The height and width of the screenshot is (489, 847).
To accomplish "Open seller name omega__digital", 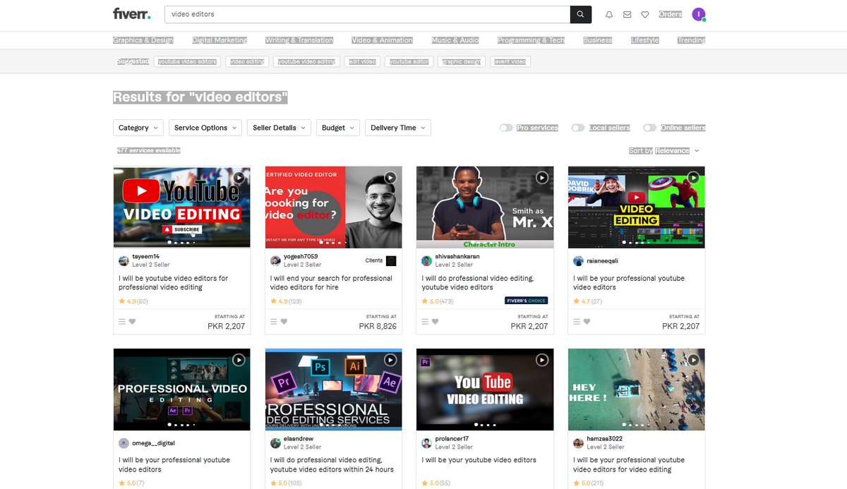I will (x=154, y=443).
